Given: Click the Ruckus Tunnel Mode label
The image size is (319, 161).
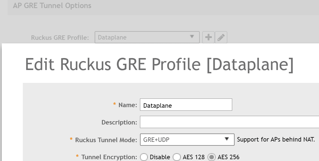Looking at the screenshot, I should [106, 140].
